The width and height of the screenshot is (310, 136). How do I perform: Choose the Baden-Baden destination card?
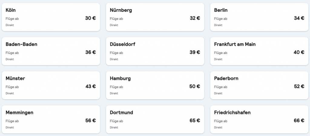[x=51, y=51]
